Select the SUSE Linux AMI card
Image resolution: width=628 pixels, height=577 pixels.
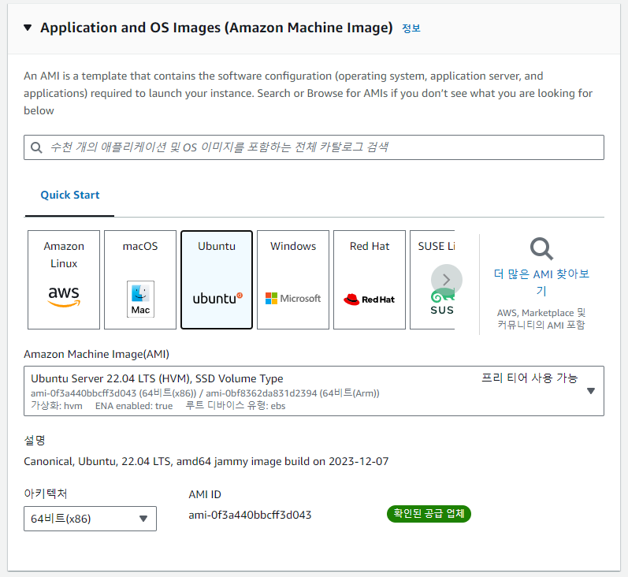[433, 280]
